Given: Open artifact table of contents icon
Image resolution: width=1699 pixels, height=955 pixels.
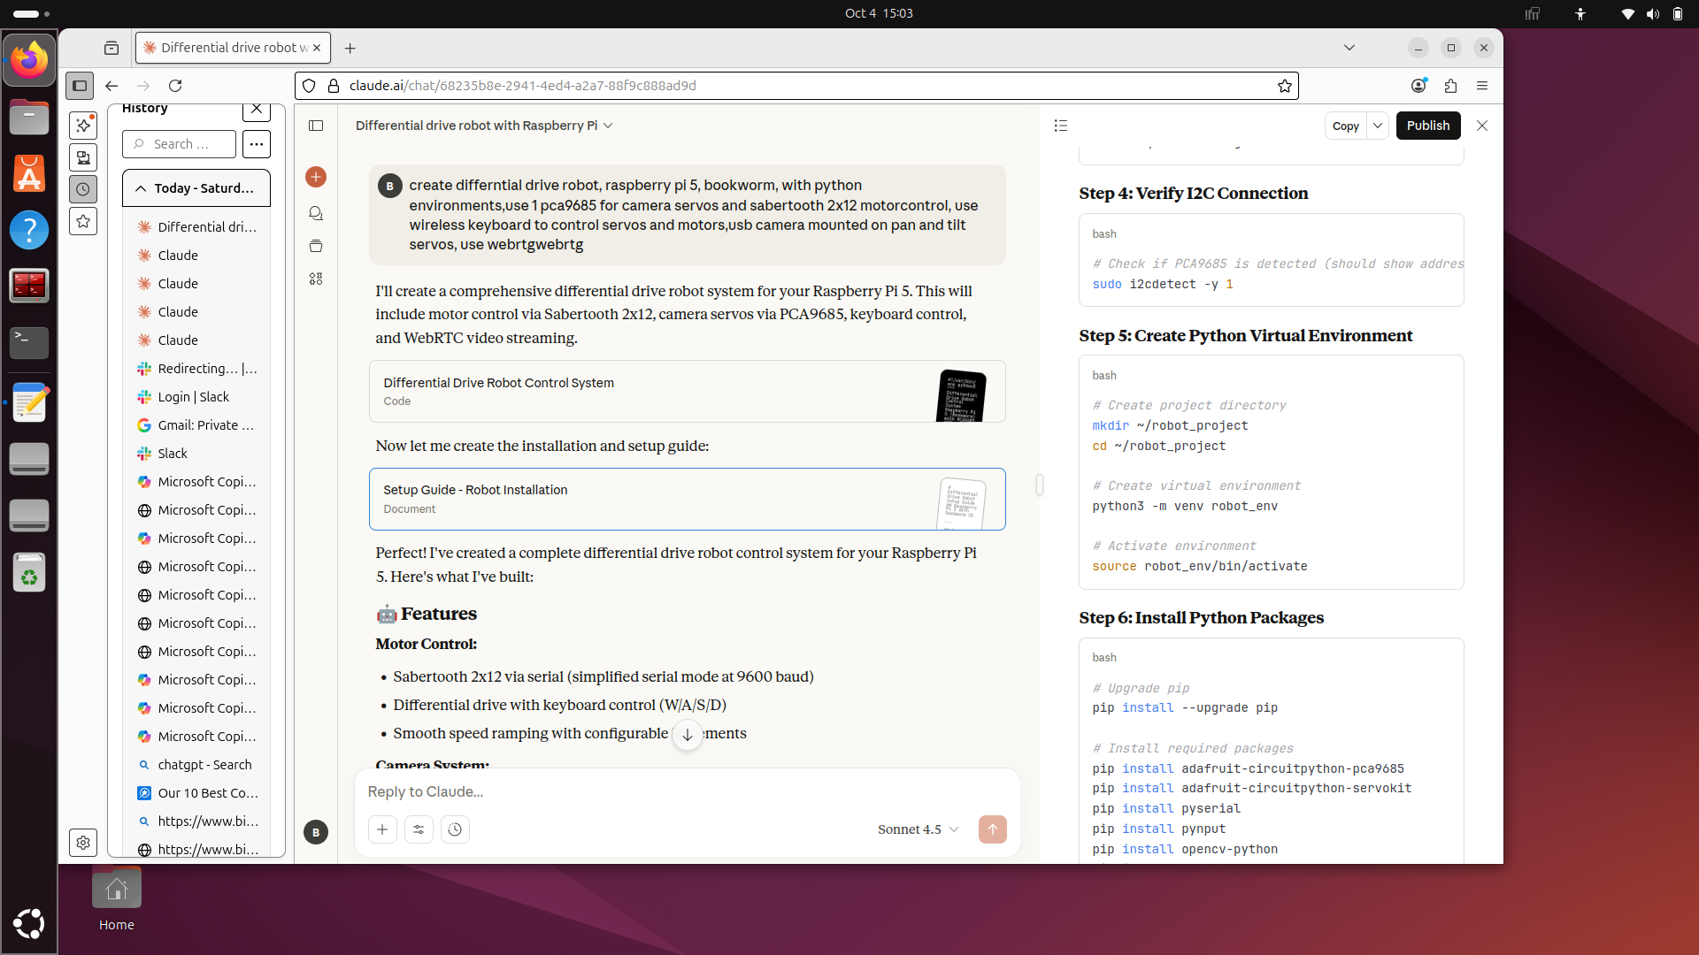Looking at the screenshot, I should pos(1061,126).
